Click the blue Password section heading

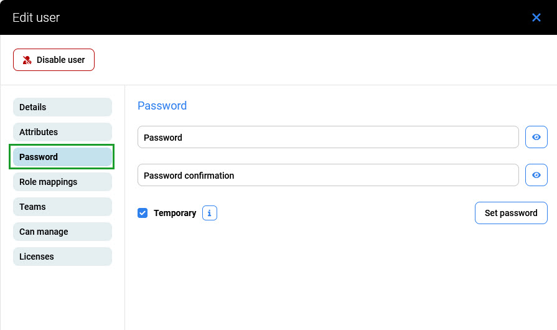162,106
